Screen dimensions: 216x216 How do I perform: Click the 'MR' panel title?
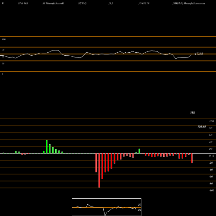(193, 112)
